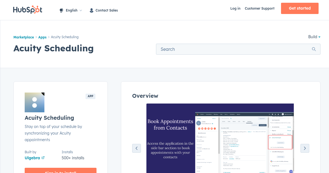Image resolution: width=329 pixels, height=173 pixels.
Task: Click the external link icon beside Ulgebra
Action: 43,158
